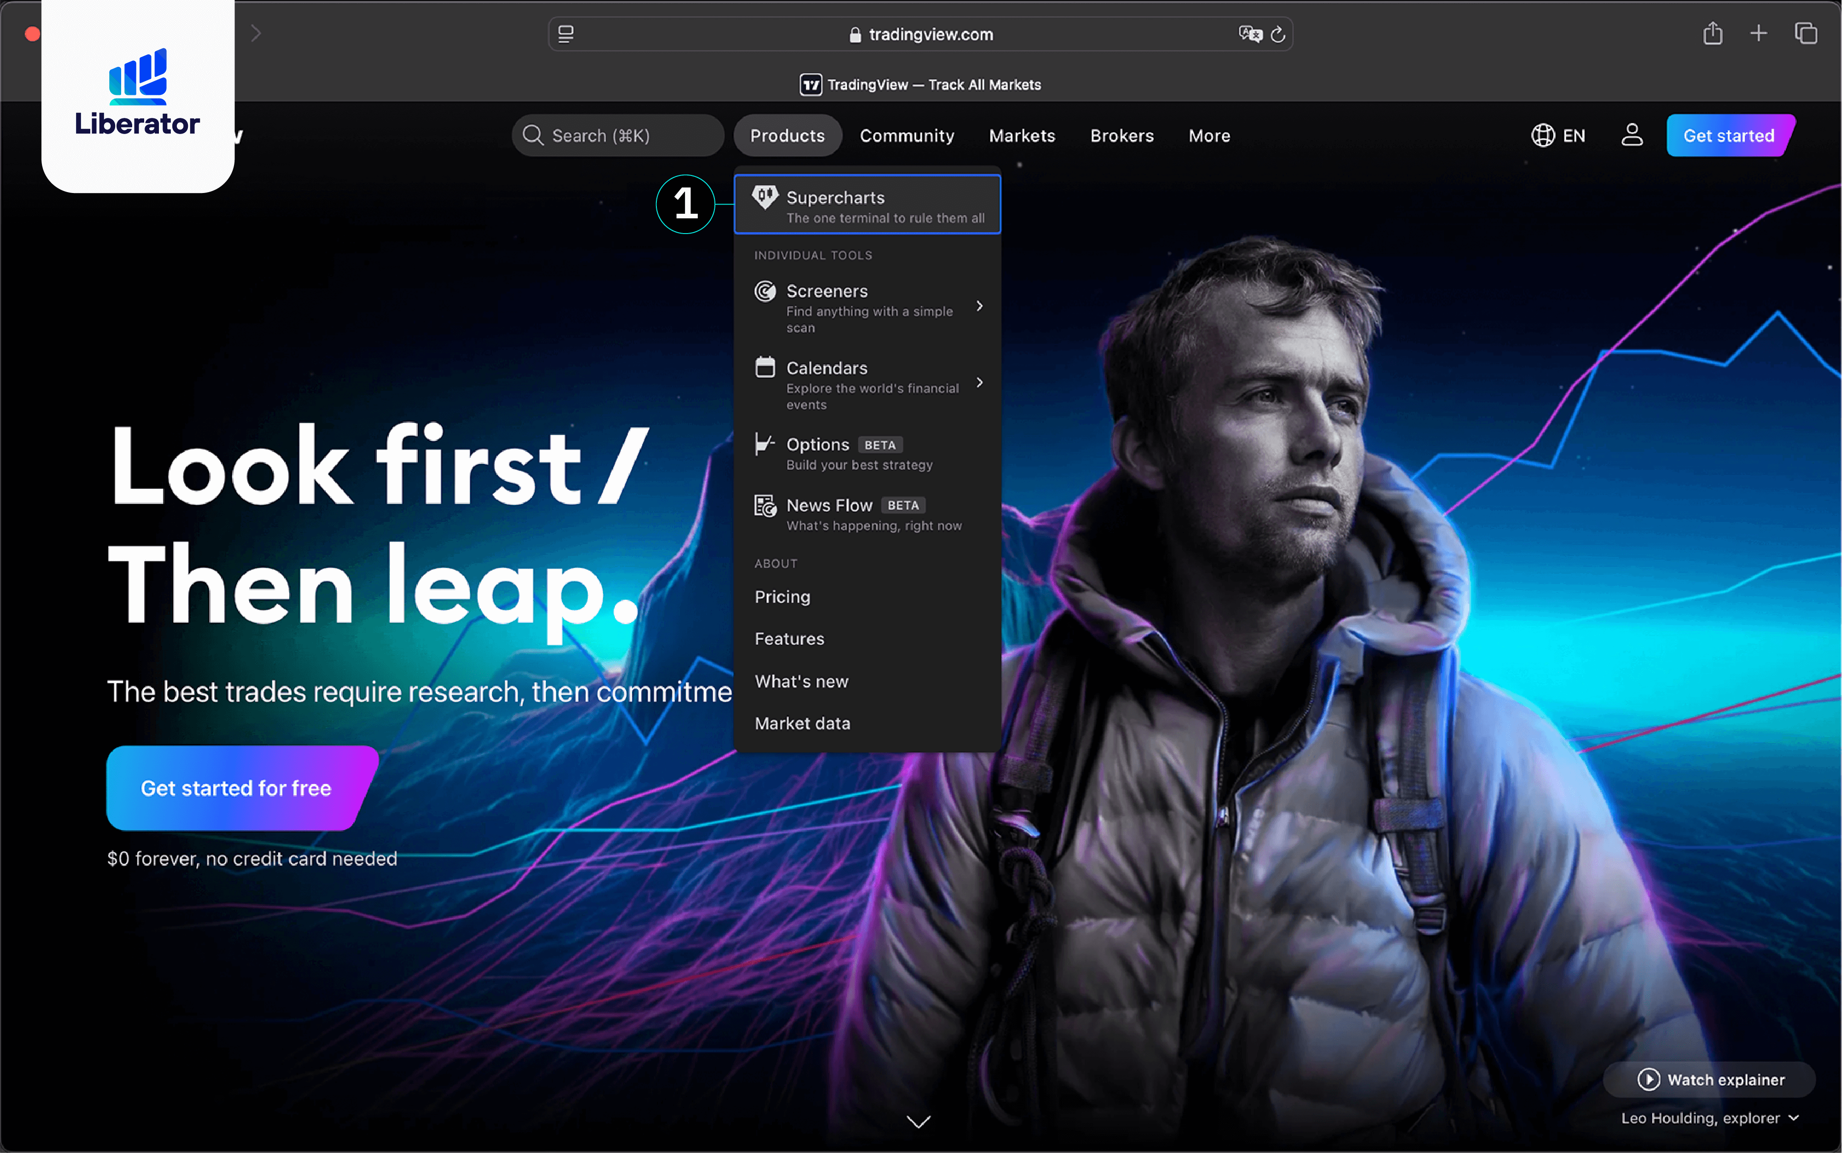
Task: Click the Get started button
Action: pyautogui.click(x=1730, y=136)
